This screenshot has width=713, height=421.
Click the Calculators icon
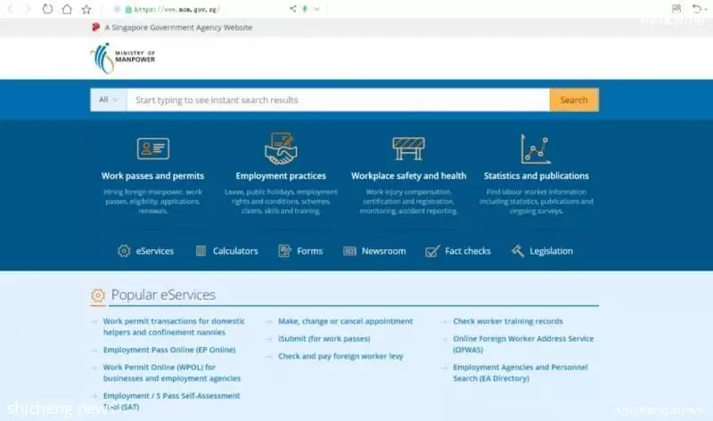click(201, 251)
